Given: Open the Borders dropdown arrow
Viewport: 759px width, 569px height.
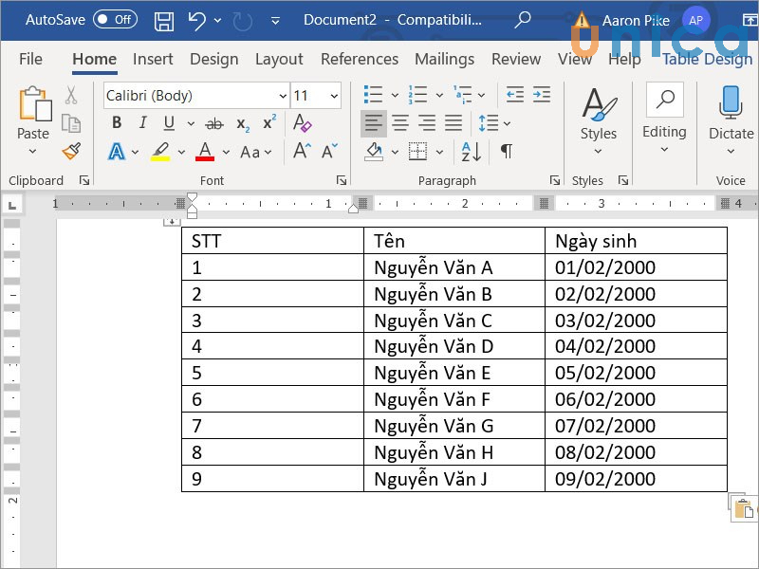Looking at the screenshot, I should coord(439,153).
